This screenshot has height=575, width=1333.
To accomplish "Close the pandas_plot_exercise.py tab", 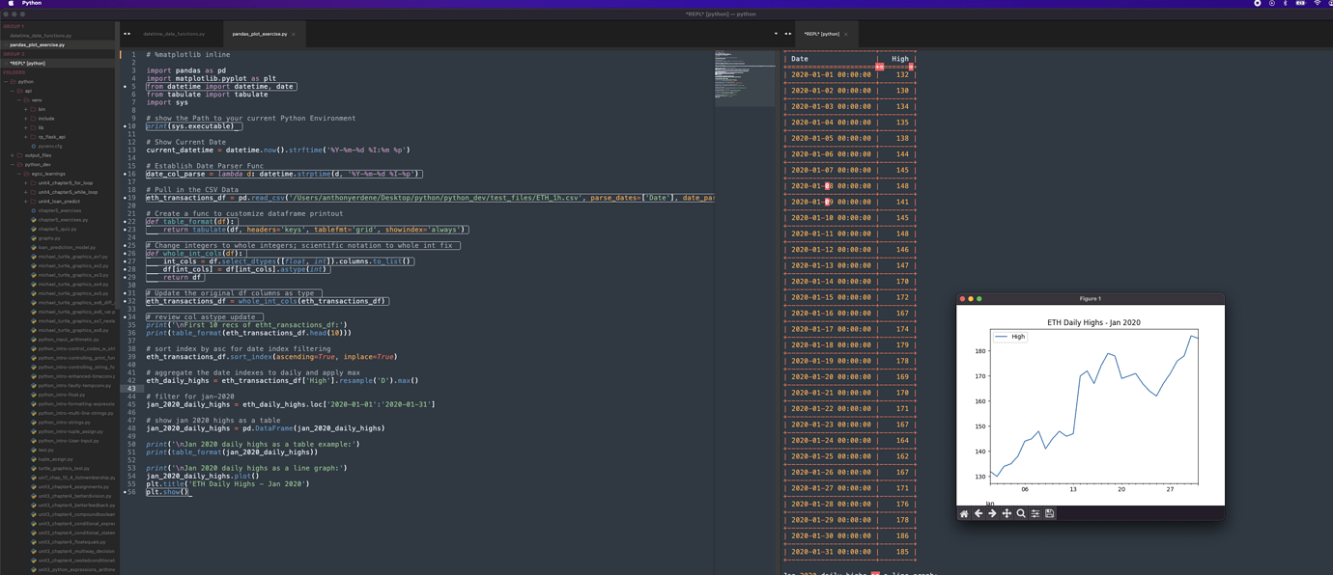I will (x=294, y=34).
